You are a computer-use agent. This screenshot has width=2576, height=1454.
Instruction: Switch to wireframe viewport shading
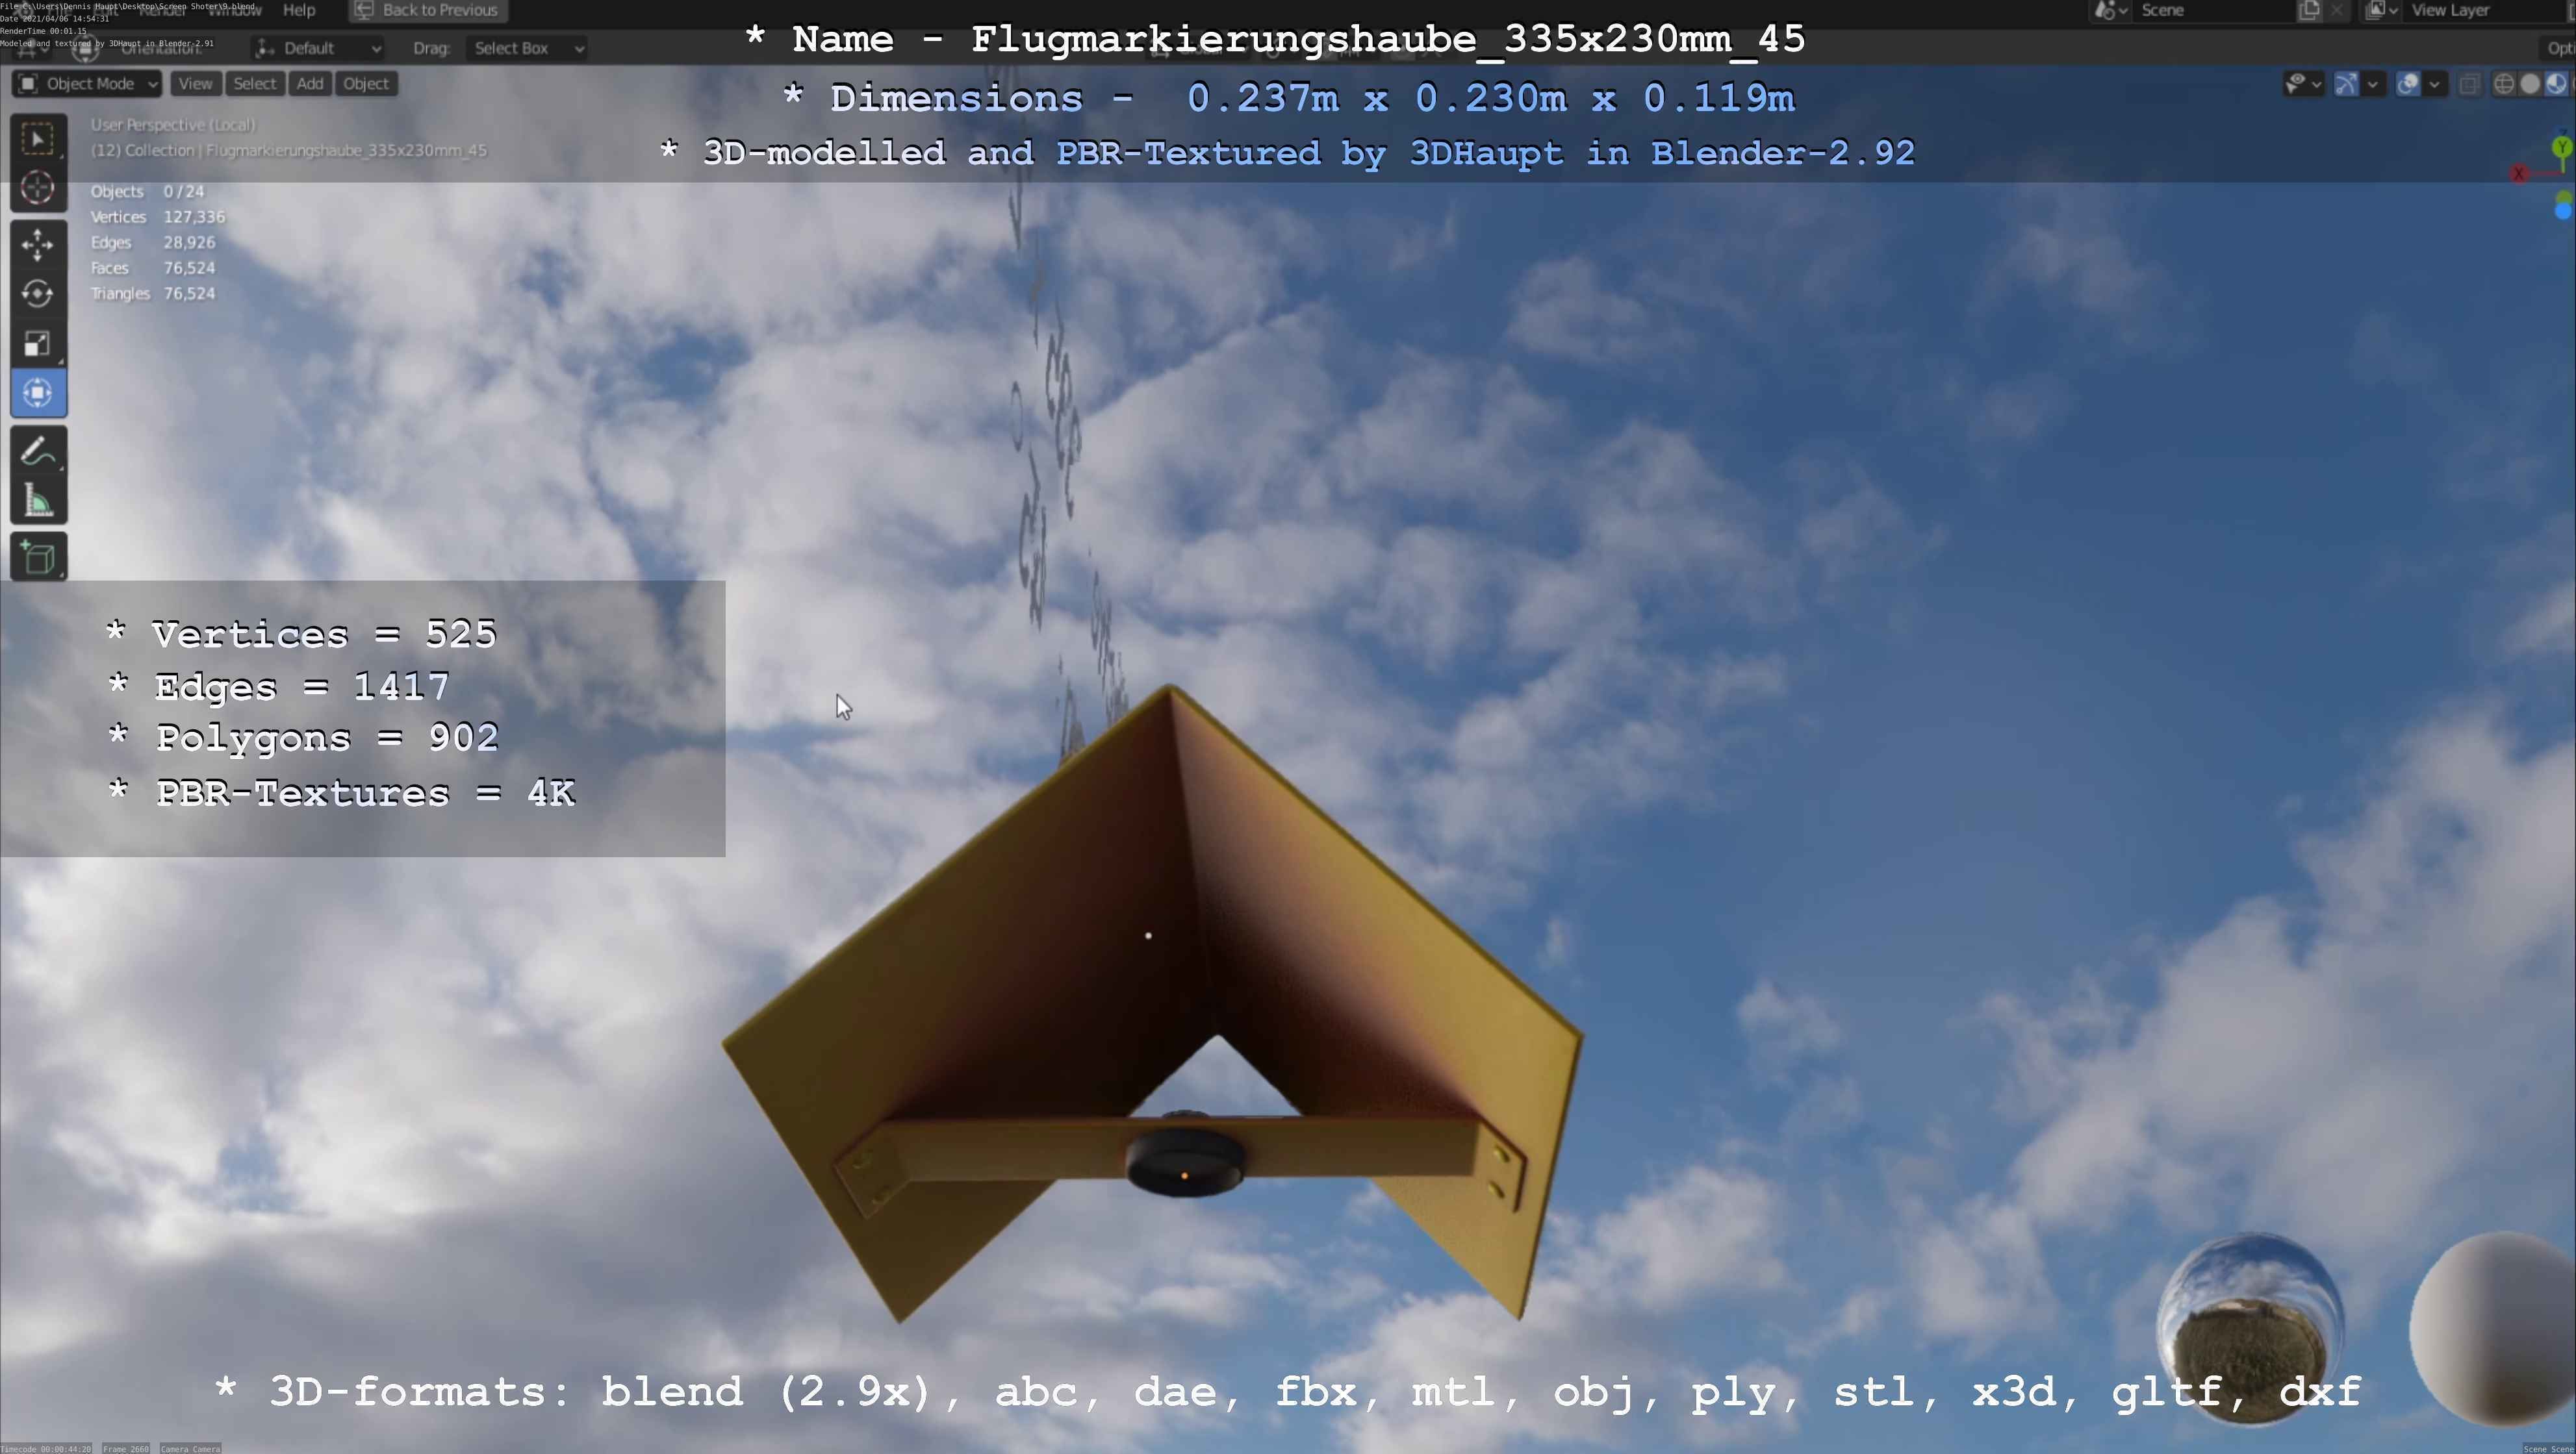[2504, 84]
